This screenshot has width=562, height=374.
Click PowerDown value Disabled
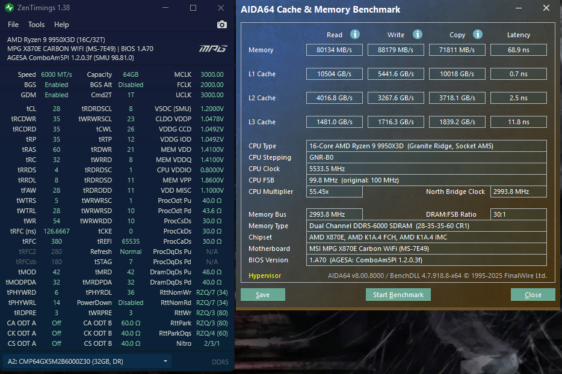coord(131,303)
